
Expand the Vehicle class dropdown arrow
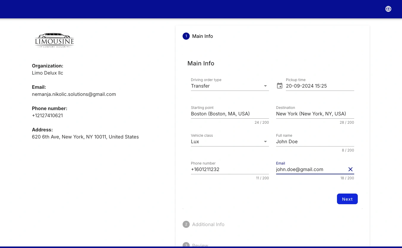click(265, 142)
